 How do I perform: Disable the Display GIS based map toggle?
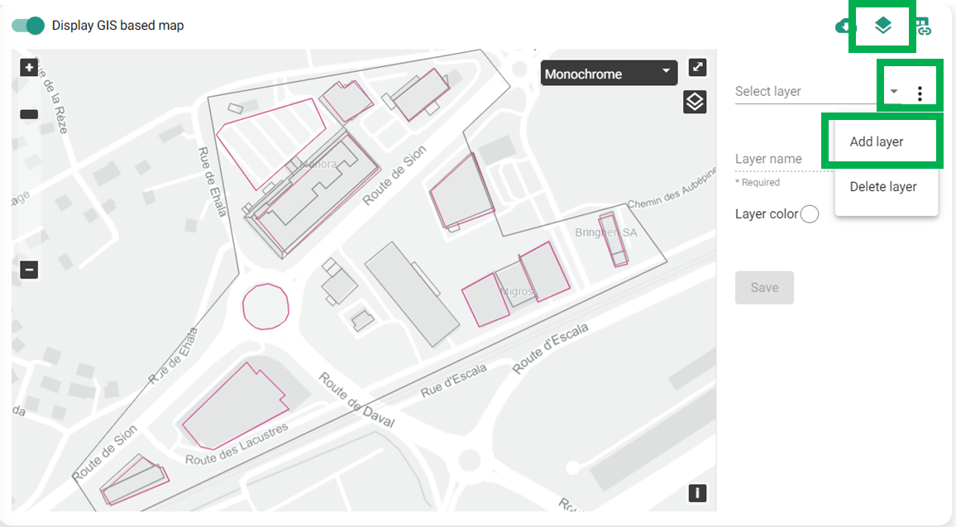coord(27,26)
